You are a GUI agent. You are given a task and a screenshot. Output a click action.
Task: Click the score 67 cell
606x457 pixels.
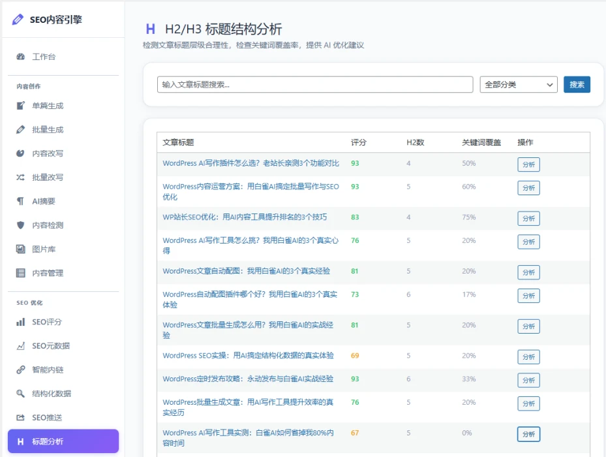355,433
